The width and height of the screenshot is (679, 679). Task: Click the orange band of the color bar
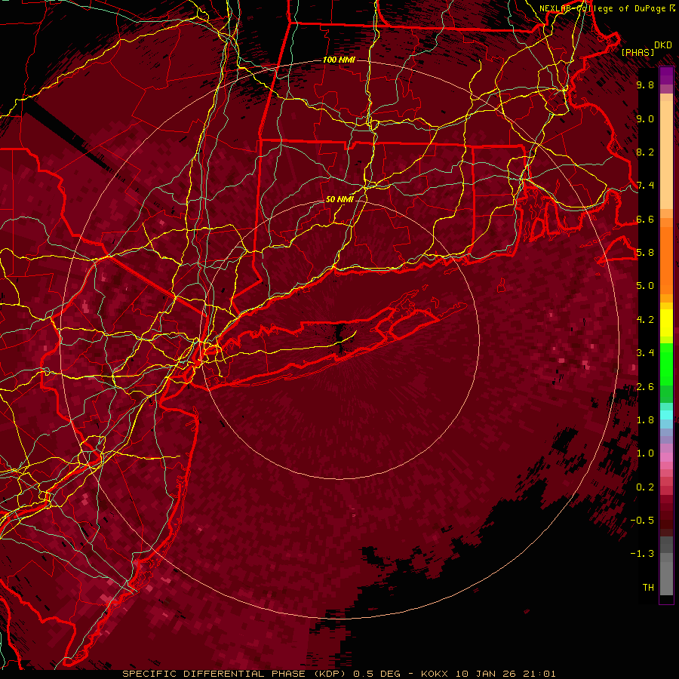pyautogui.click(x=666, y=260)
